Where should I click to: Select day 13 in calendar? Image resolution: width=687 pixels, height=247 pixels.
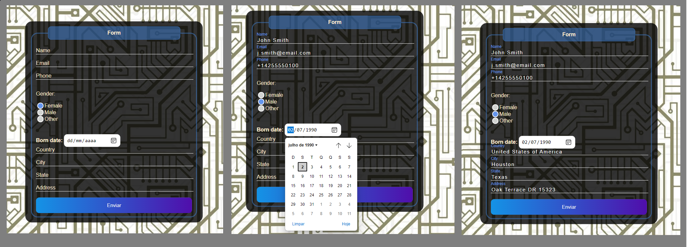tap(340, 176)
